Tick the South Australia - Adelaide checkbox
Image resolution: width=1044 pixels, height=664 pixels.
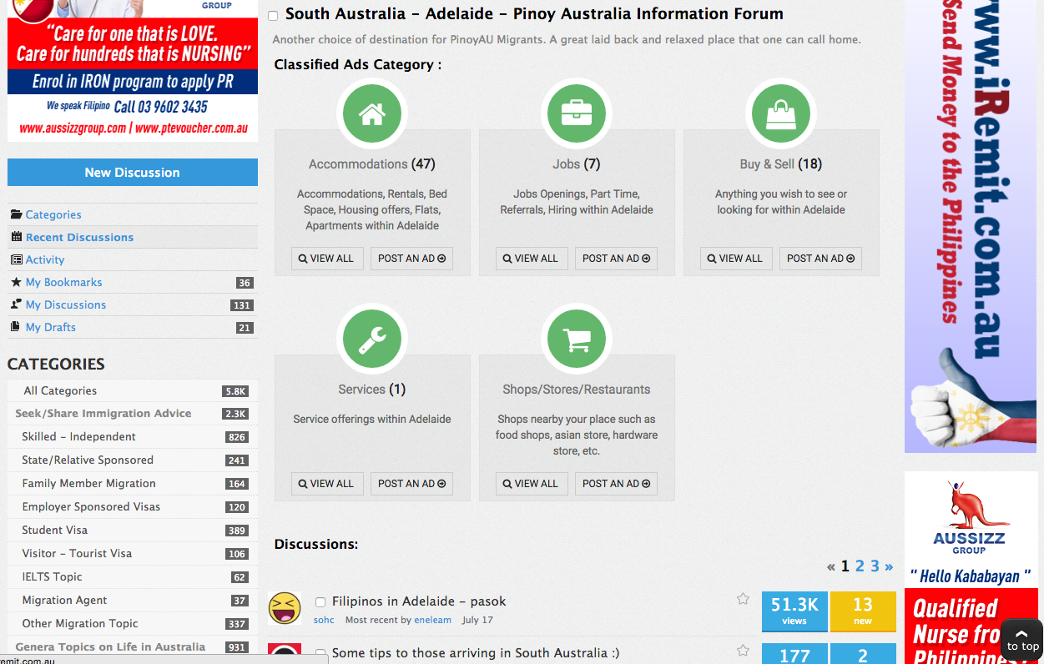pyautogui.click(x=273, y=16)
